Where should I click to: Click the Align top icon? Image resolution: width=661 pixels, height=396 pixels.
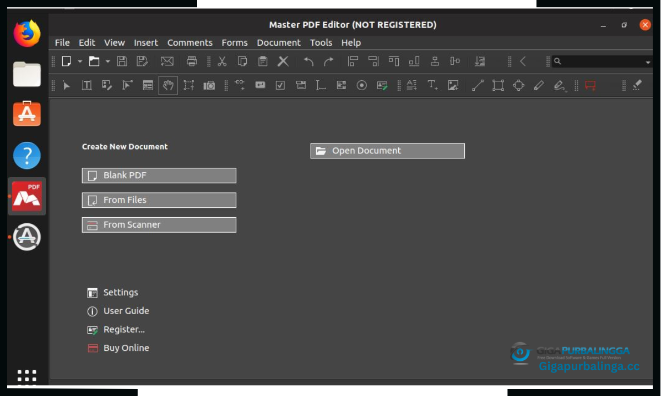tap(394, 61)
